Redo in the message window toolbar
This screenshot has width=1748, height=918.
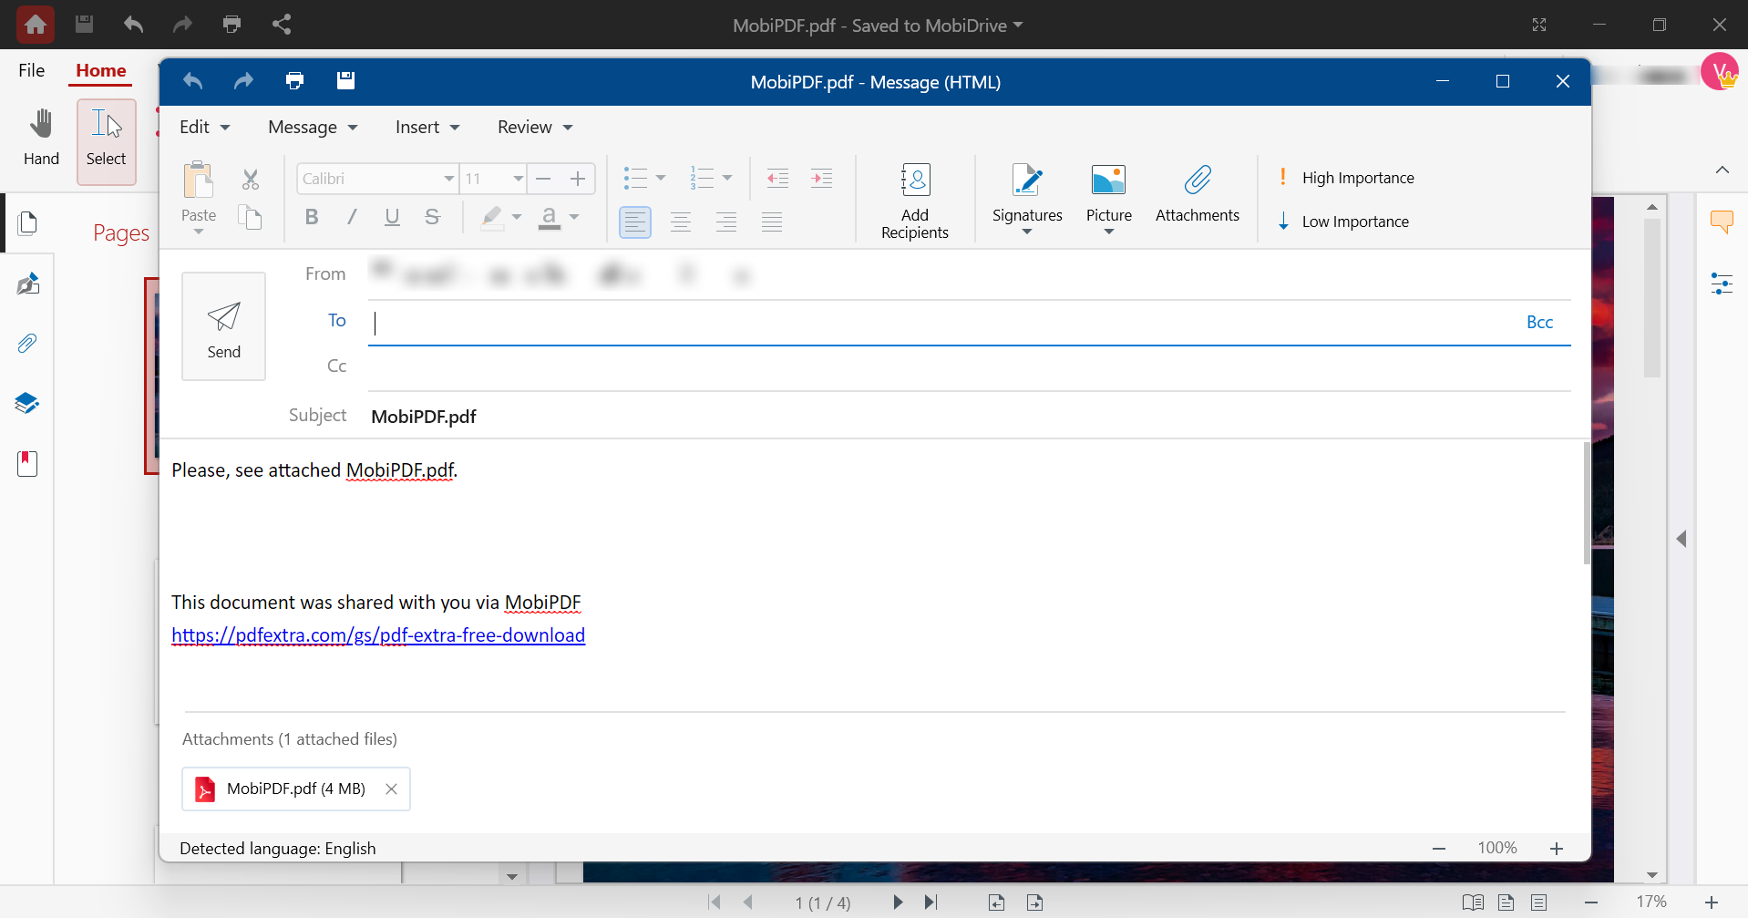[x=243, y=81]
